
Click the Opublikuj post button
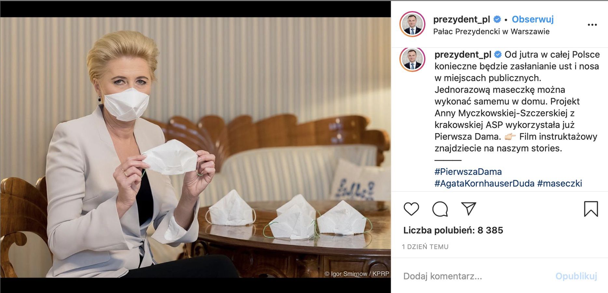click(x=576, y=276)
